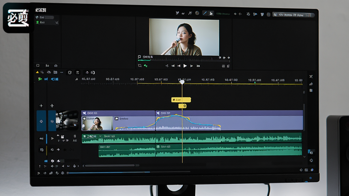The width and height of the screenshot is (349, 196).
Task: Click the search field at the top right
Action: tap(293, 15)
